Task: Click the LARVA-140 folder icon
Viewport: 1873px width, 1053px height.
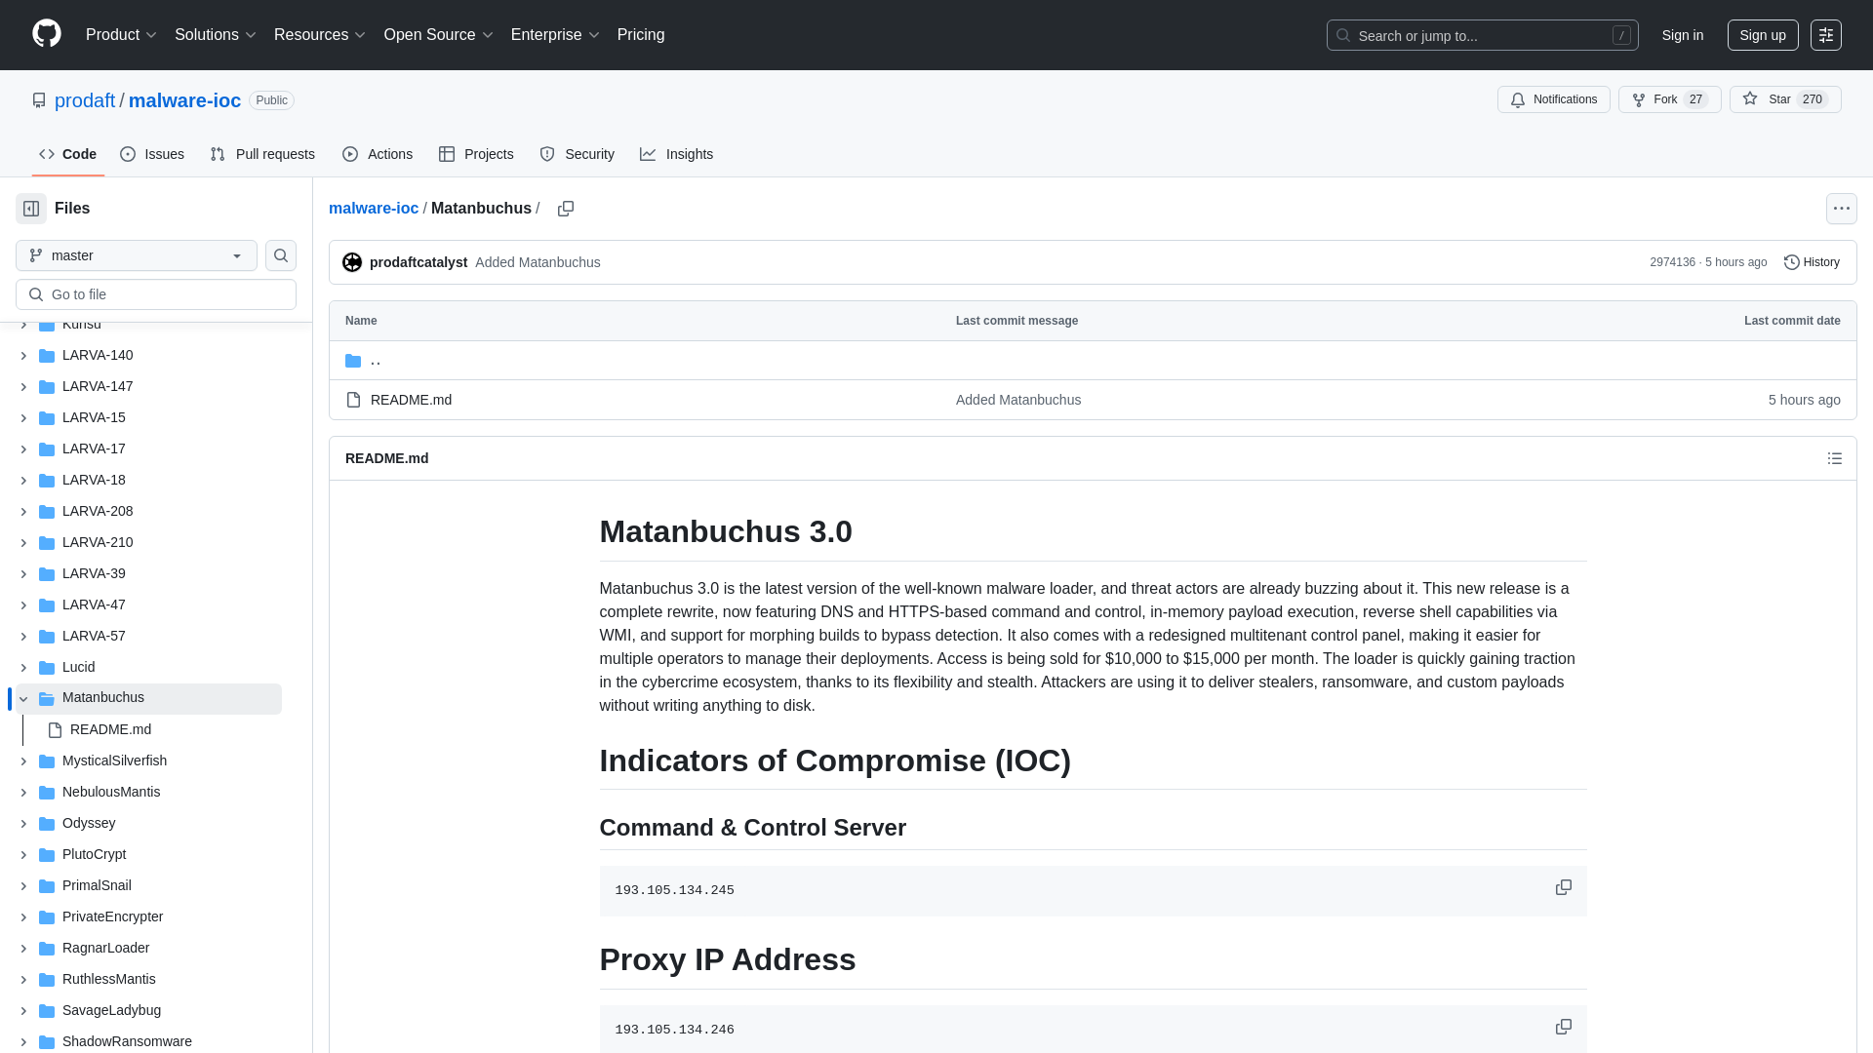Action: click(47, 356)
